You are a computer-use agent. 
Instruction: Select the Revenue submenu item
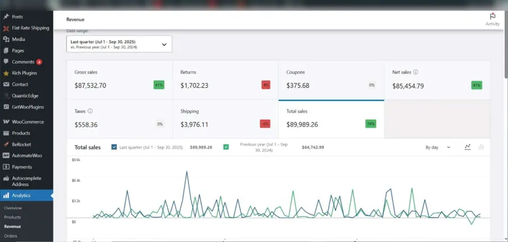[12, 226]
